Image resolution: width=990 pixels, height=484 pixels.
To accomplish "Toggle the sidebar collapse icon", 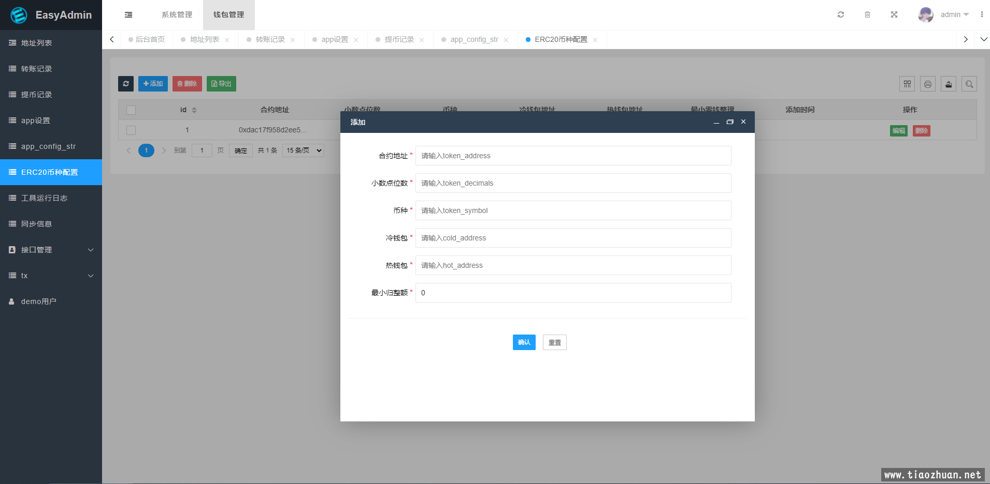I will 128,15.
